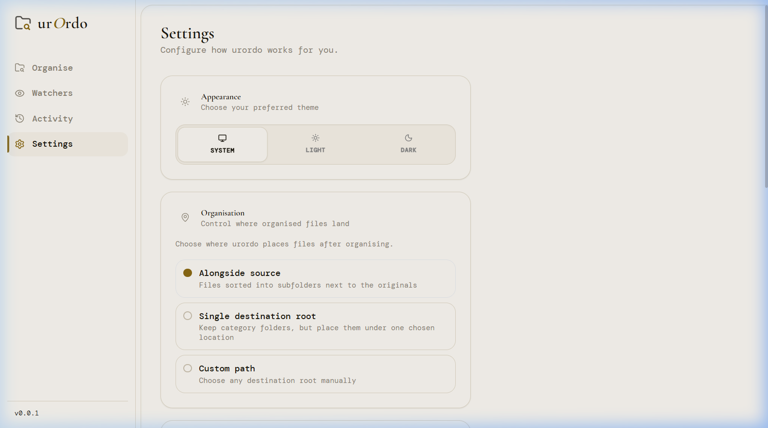The width and height of the screenshot is (768, 428).
Task: Click 'Choose where urordo places files after organising.'
Action: coord(284,244)
